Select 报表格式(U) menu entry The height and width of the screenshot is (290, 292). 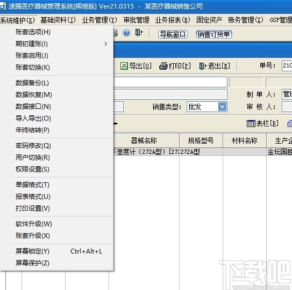click(57, 197)
